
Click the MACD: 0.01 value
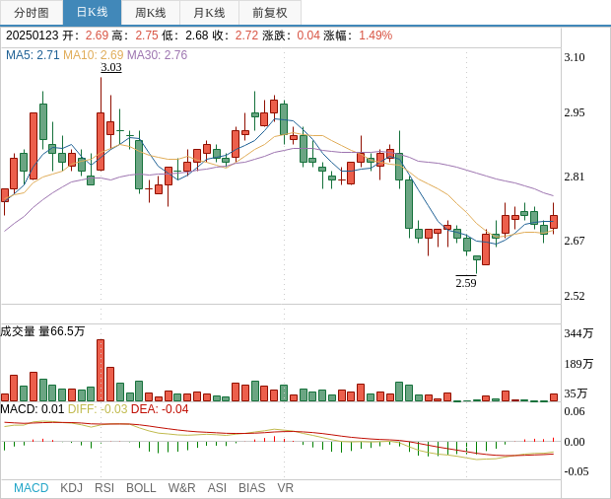[32, 409]
